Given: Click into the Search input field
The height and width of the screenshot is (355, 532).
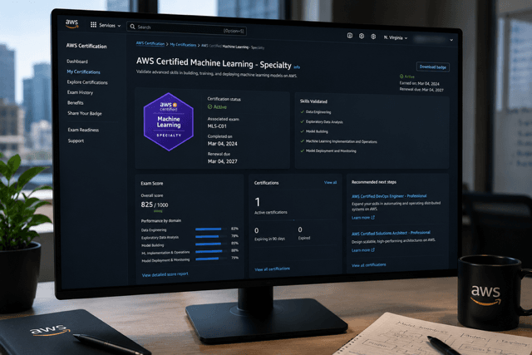Looking at the screenshot, I should 186,28.
